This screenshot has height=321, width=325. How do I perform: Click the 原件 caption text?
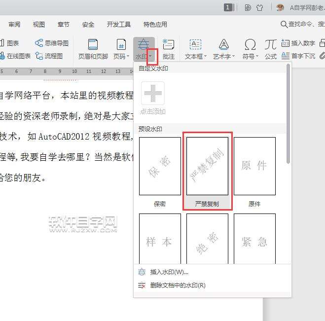tap(254, 204)
